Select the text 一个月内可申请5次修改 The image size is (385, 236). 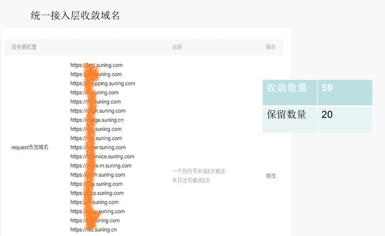(199, 171)
